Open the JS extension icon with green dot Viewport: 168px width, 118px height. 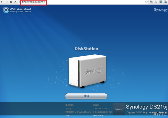point(156,2)
